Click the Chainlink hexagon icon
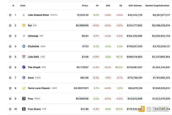 (x=24, y=46)
